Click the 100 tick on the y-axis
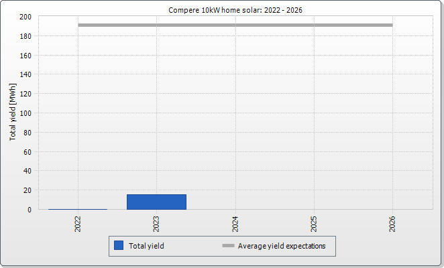Screen dimensions: 444x268 click(x=25, y=113)
